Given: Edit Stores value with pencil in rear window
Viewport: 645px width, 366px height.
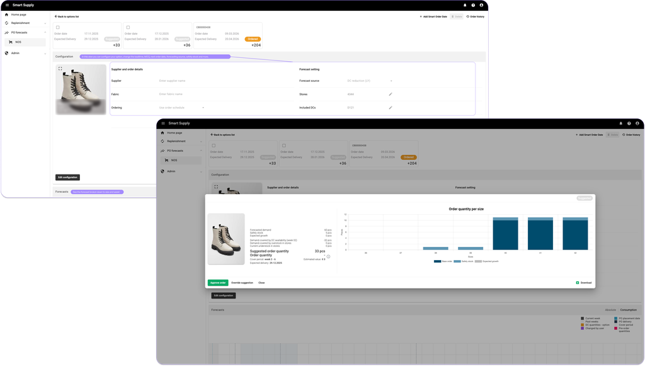Looking at the screenshot, I should tap(391, 94).
